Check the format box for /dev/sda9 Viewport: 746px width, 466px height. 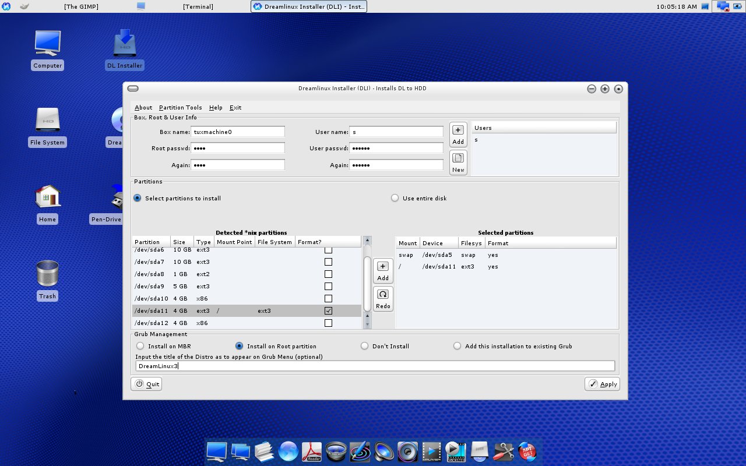pyautogui.click(x=328, y=287)
